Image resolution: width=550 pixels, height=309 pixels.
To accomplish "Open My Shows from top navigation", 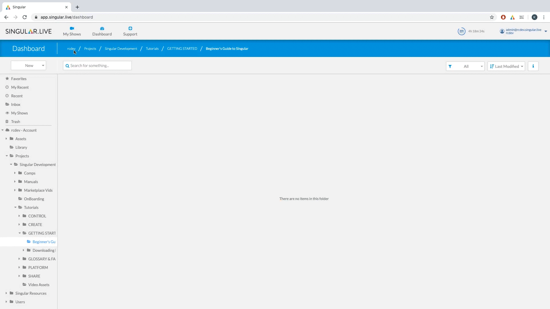I will (72, 31).
